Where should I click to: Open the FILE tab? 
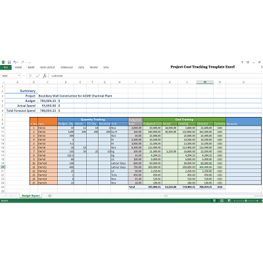tap(6, 68)
